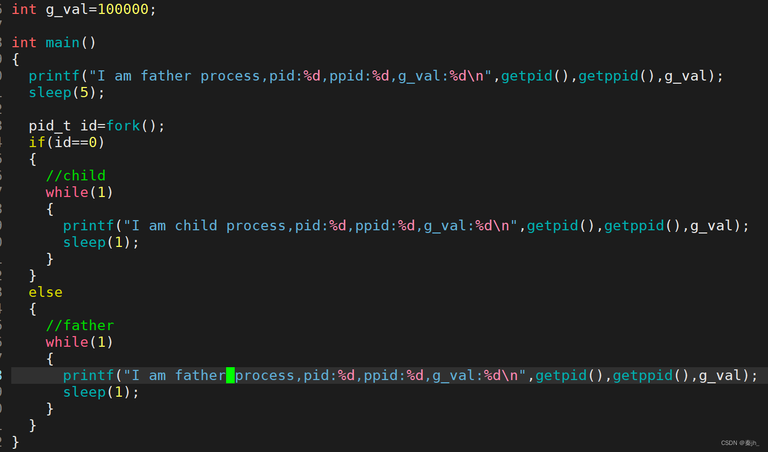Click the int main() function line
Viewport: 768px width, 452px height.
(x=54, y=42)
